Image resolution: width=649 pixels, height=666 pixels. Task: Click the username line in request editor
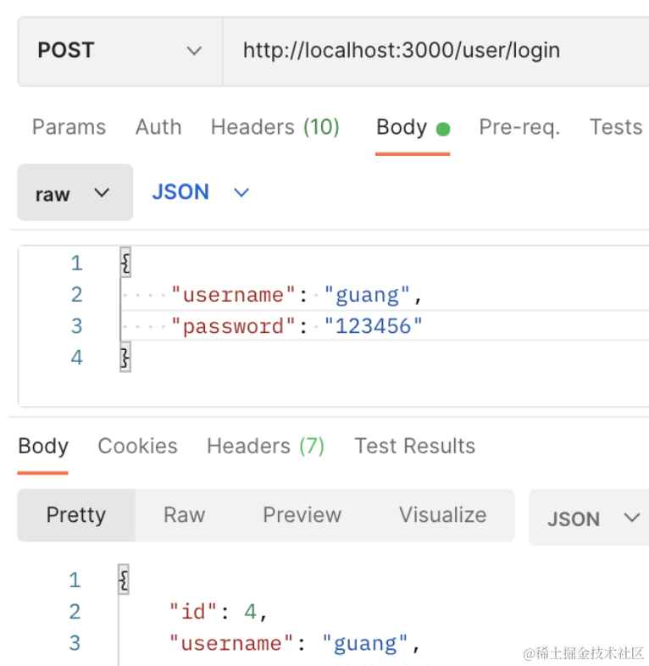(297, 295)
